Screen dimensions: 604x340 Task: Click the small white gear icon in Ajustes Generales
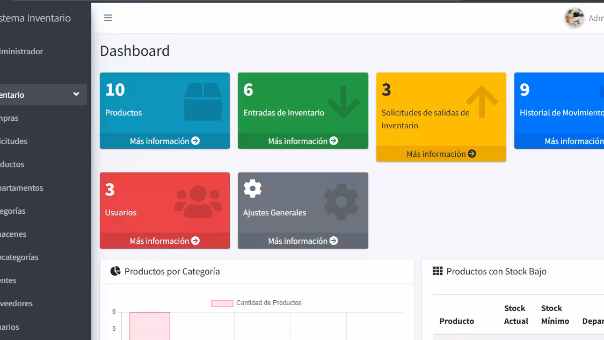click(253, 189)
